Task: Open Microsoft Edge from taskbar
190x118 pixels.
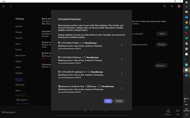Action: 186,28
